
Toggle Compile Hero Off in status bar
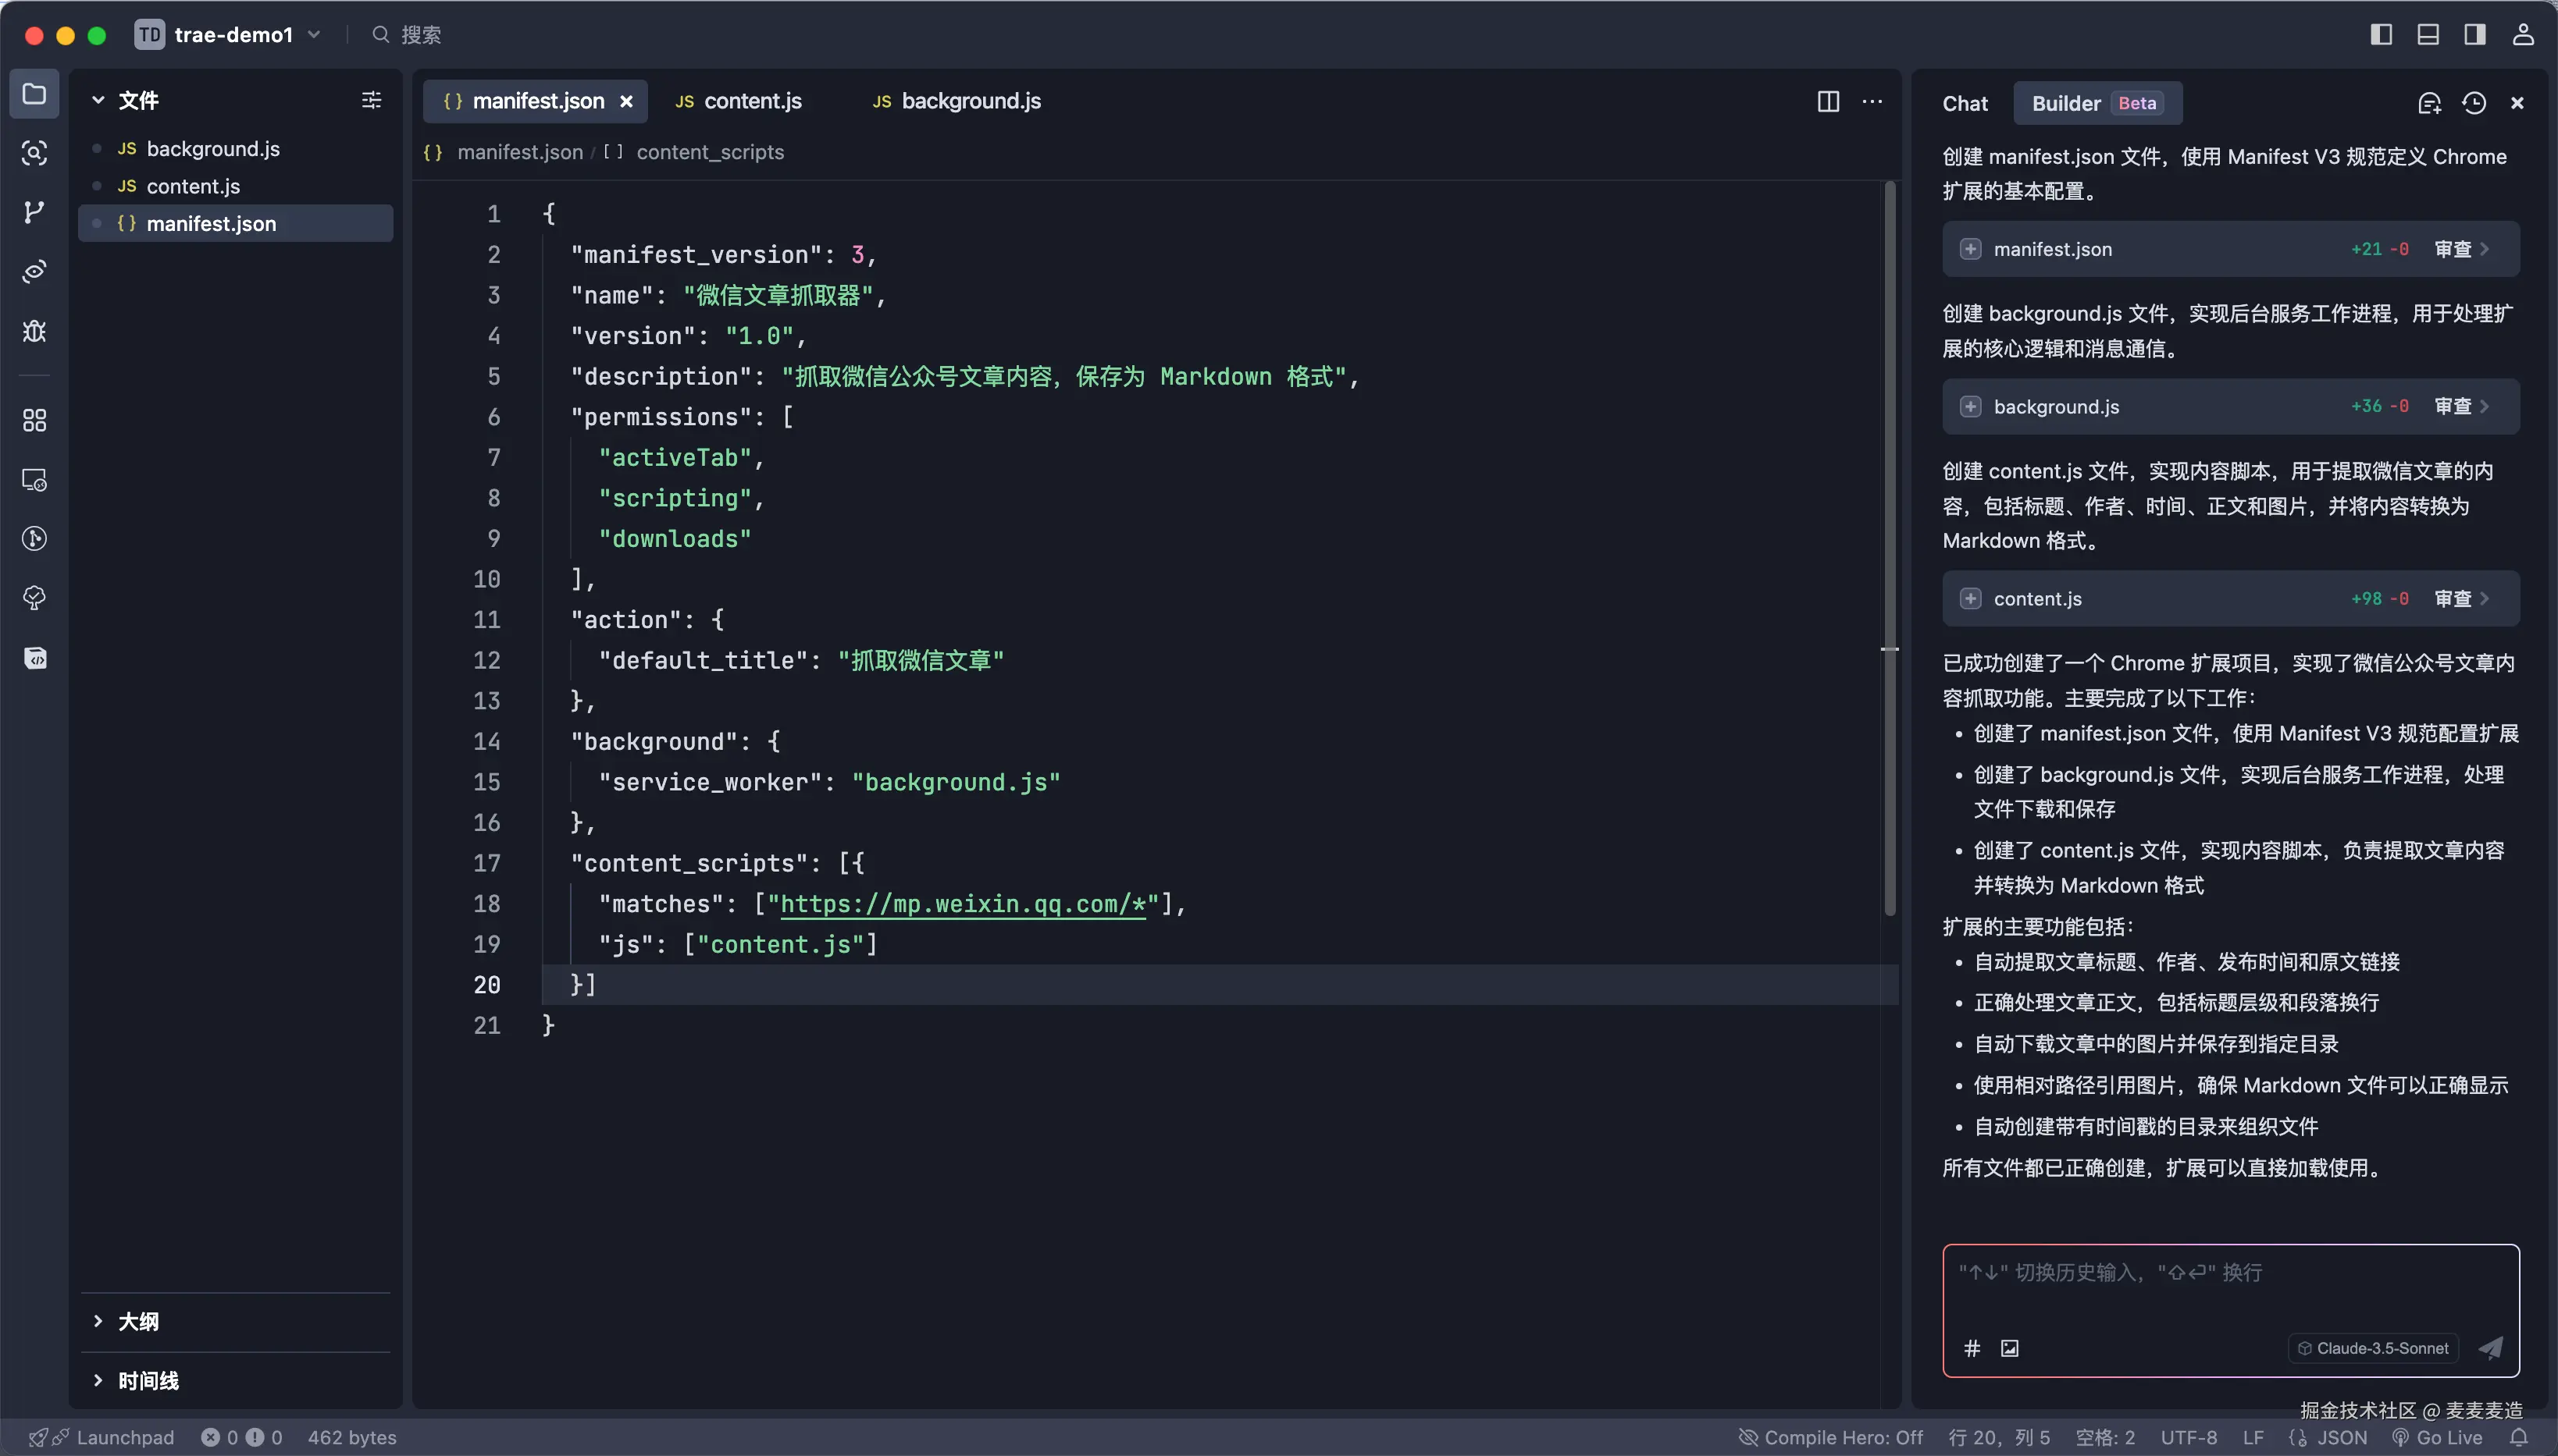(1831, 1437)
